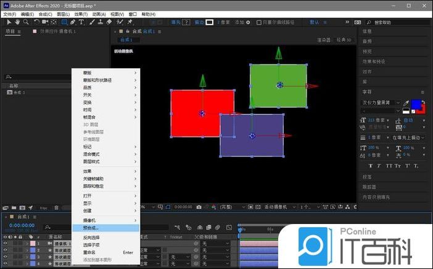Select the Hand tool
Screen dimensions: 433x269
coord(17,22)
